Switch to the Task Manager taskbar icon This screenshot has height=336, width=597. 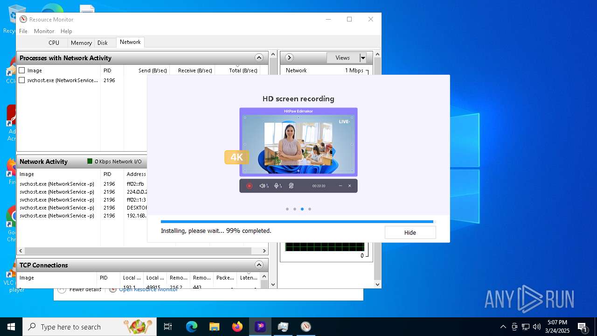[283, 327]
